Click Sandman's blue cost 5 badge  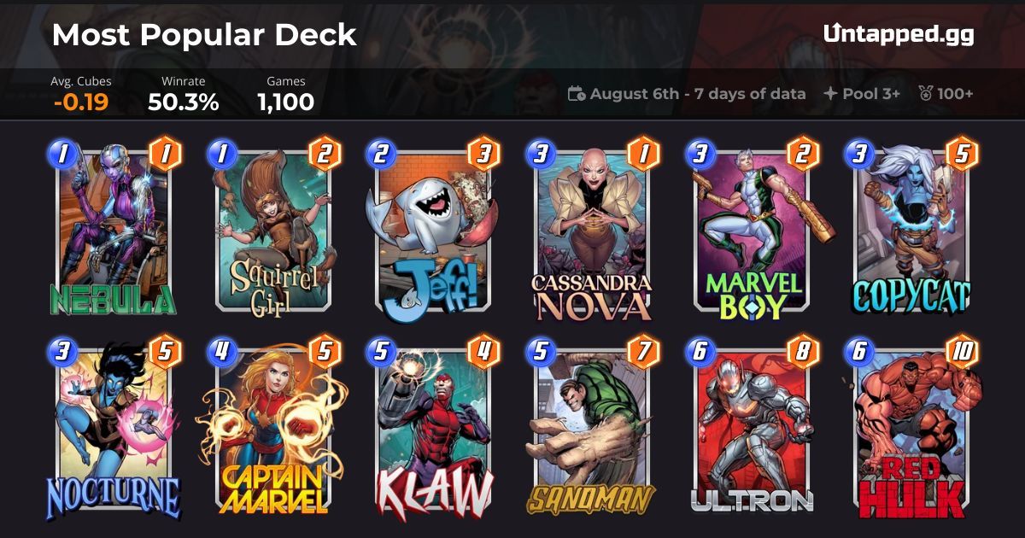540,351
